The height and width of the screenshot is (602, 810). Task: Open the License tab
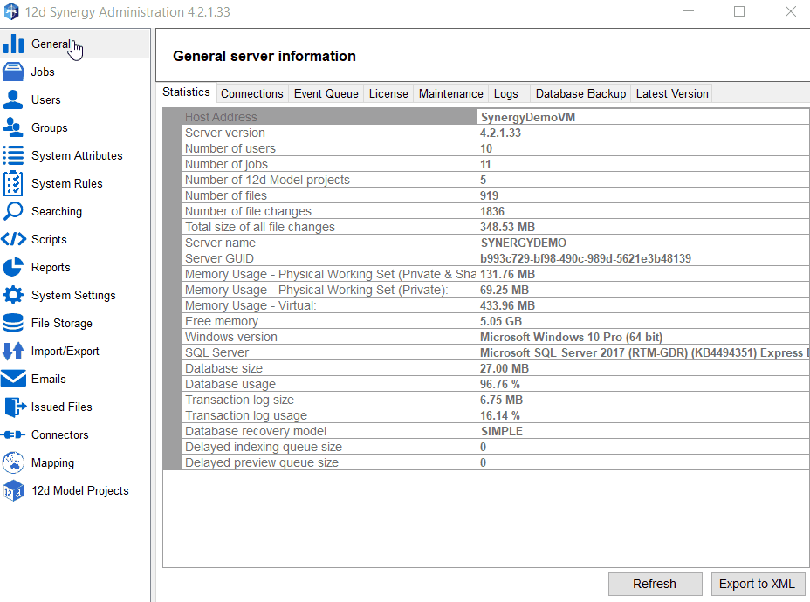[388, 93]
